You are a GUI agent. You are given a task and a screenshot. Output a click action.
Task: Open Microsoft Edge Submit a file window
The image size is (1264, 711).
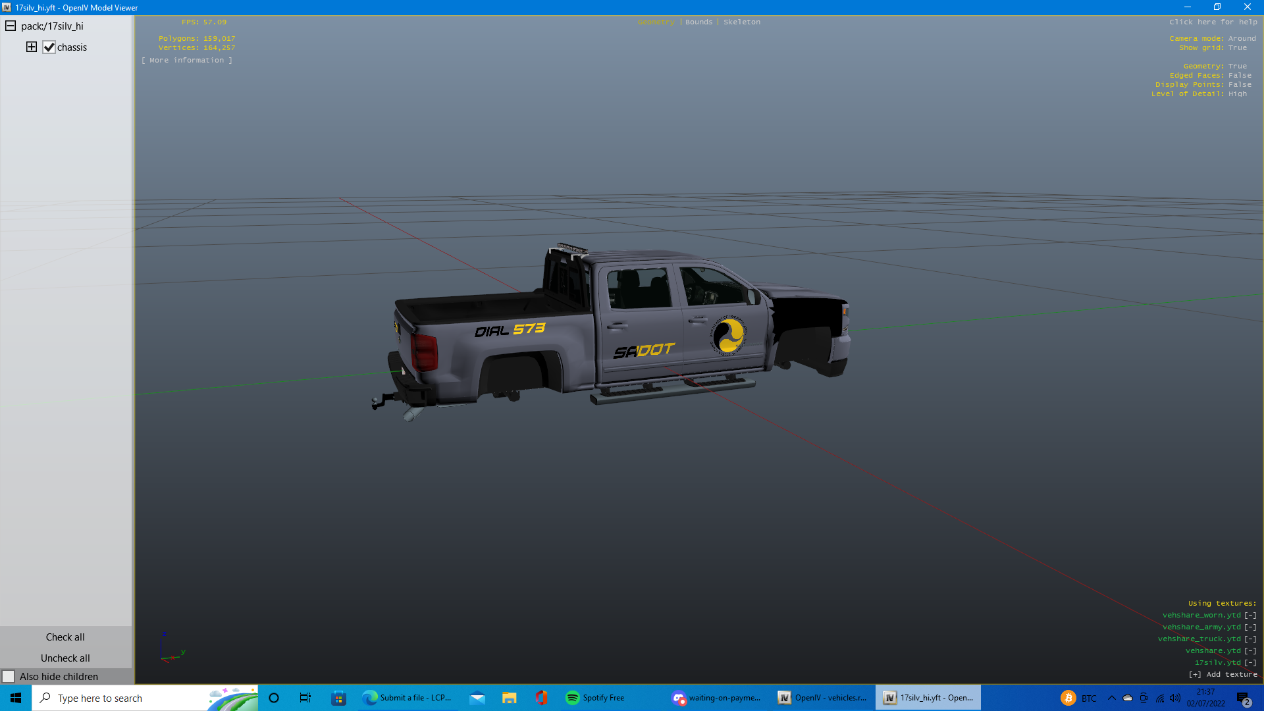click(x=407, y=698)
